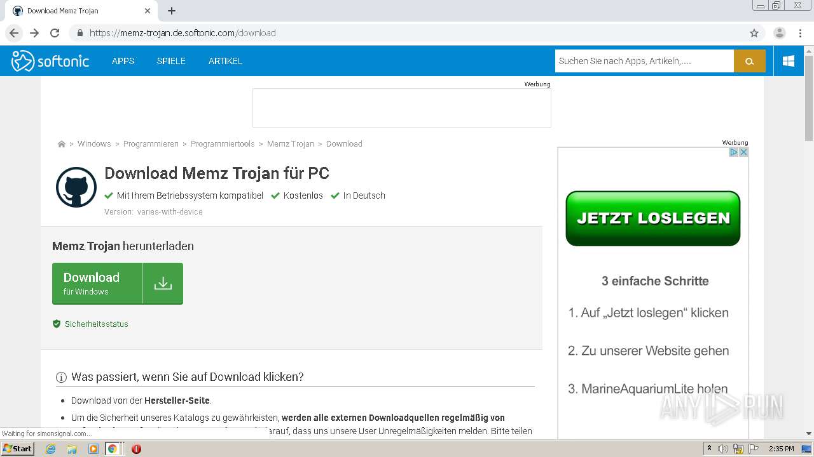814x457 pixels.
Task: Click the taskbar clock showing 2:35 PM
Action: [x=781, y=449]
